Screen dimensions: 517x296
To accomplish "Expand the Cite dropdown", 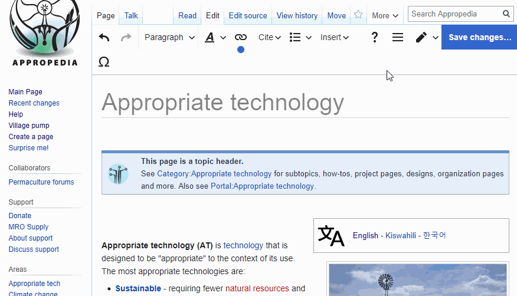I will click(x=270, y=38).
